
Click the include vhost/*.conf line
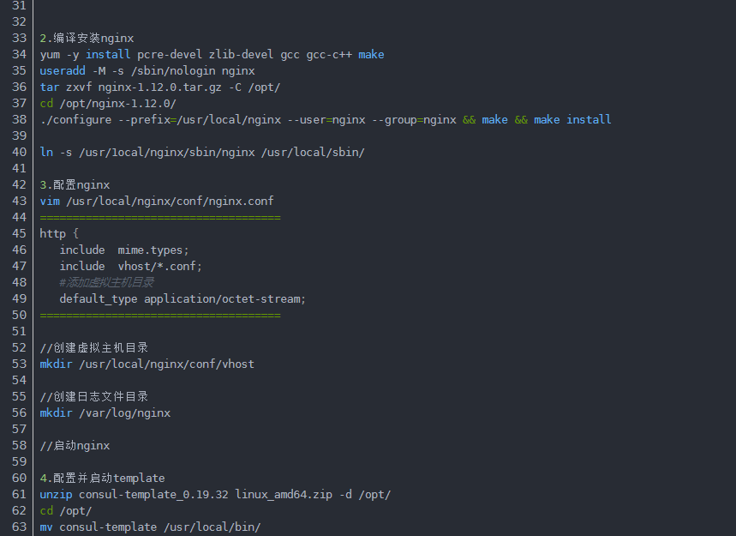(130, 267)
